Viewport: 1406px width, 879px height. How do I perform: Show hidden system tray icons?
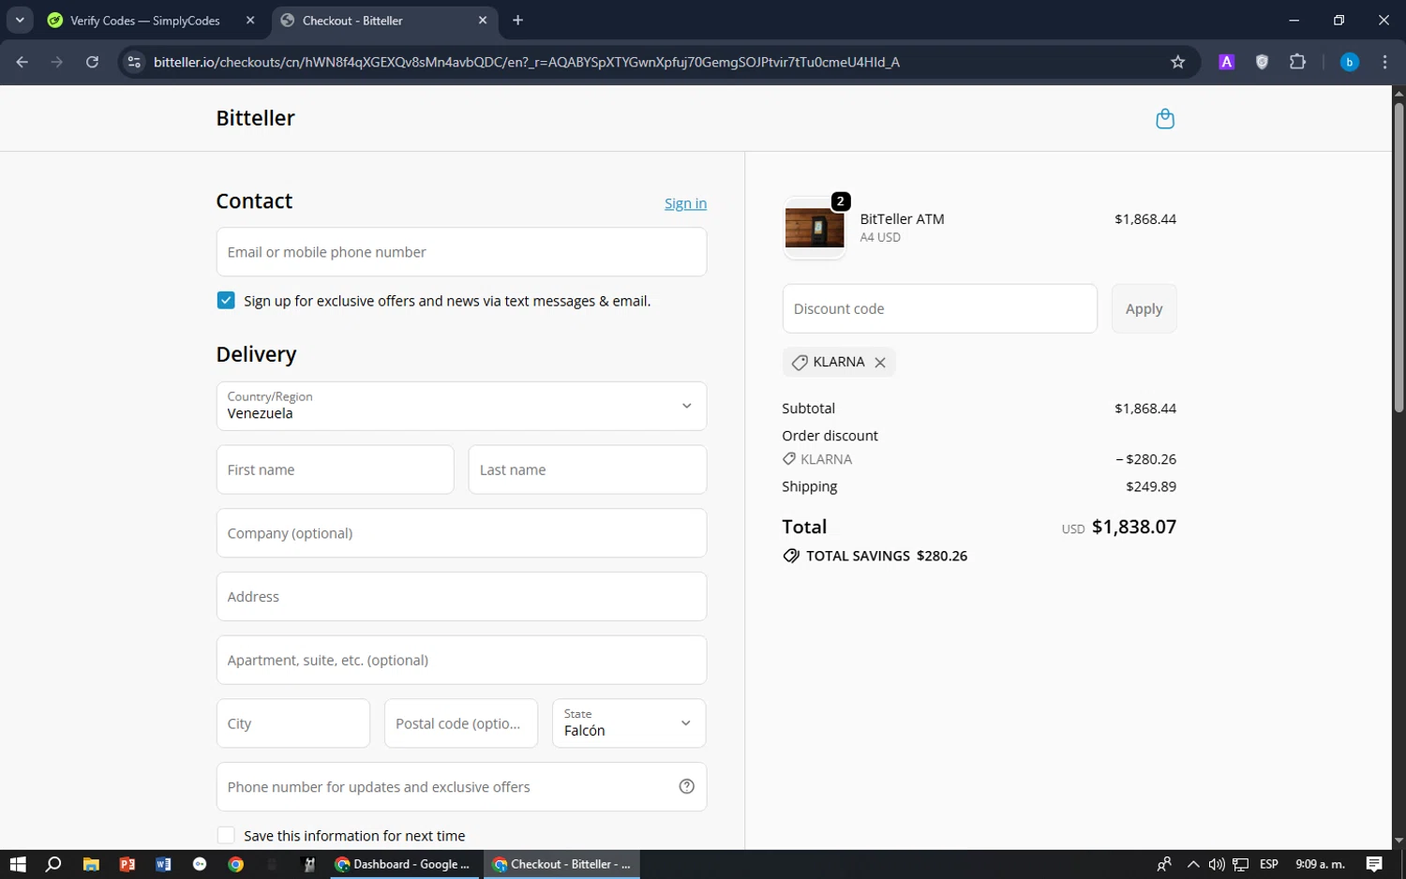1192,864
